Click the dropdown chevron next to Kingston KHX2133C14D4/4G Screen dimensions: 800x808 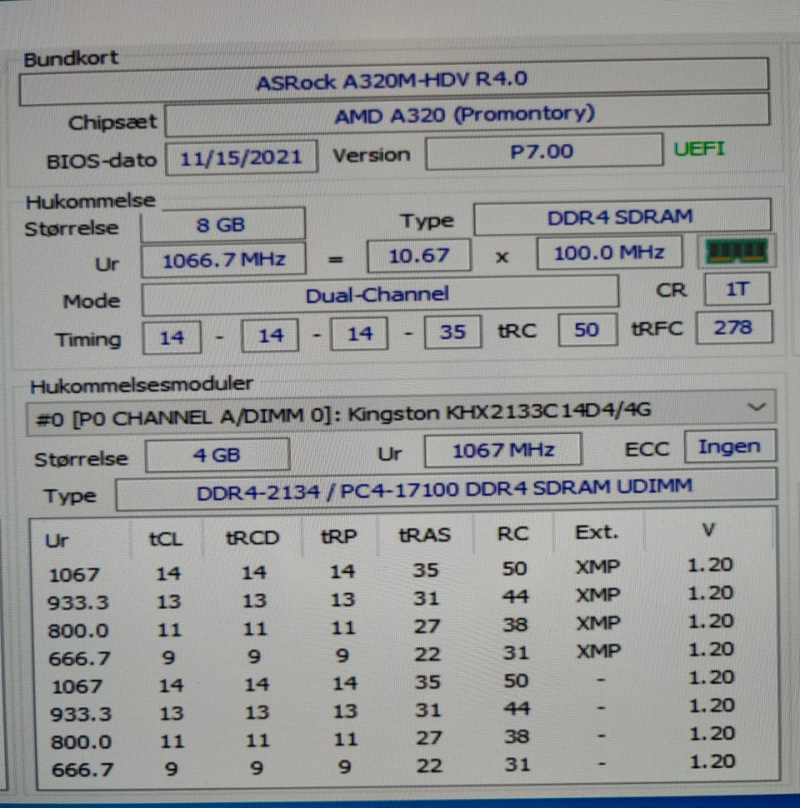point(756,407)
